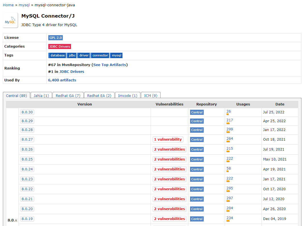304x226 pixels.
Task: Select the jdbc tag
Action: pos(72,55)
